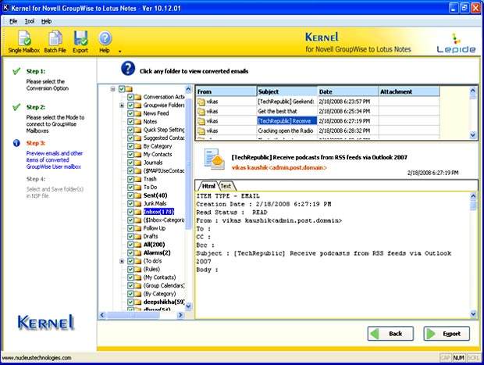Click the folder icon beside News Feed

click(138, 113)
